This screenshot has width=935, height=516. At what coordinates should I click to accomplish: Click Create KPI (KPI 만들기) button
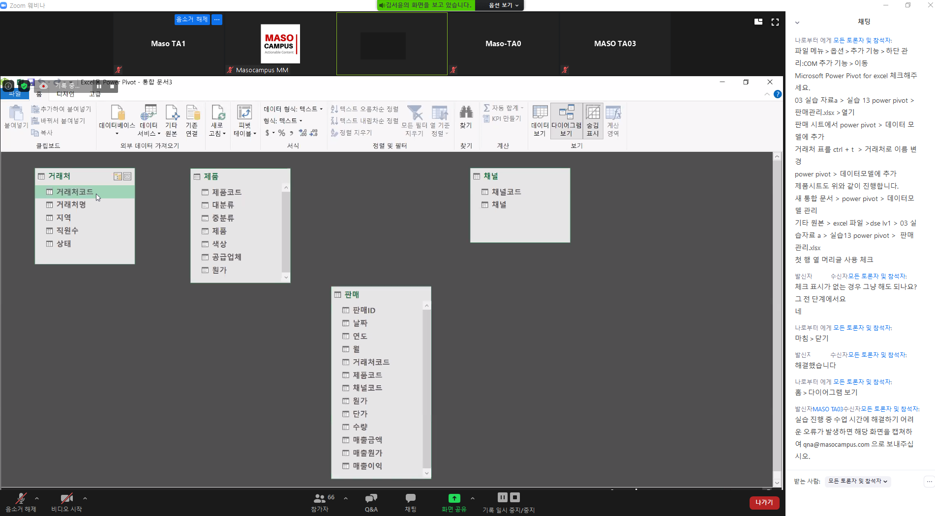(503, 119)
